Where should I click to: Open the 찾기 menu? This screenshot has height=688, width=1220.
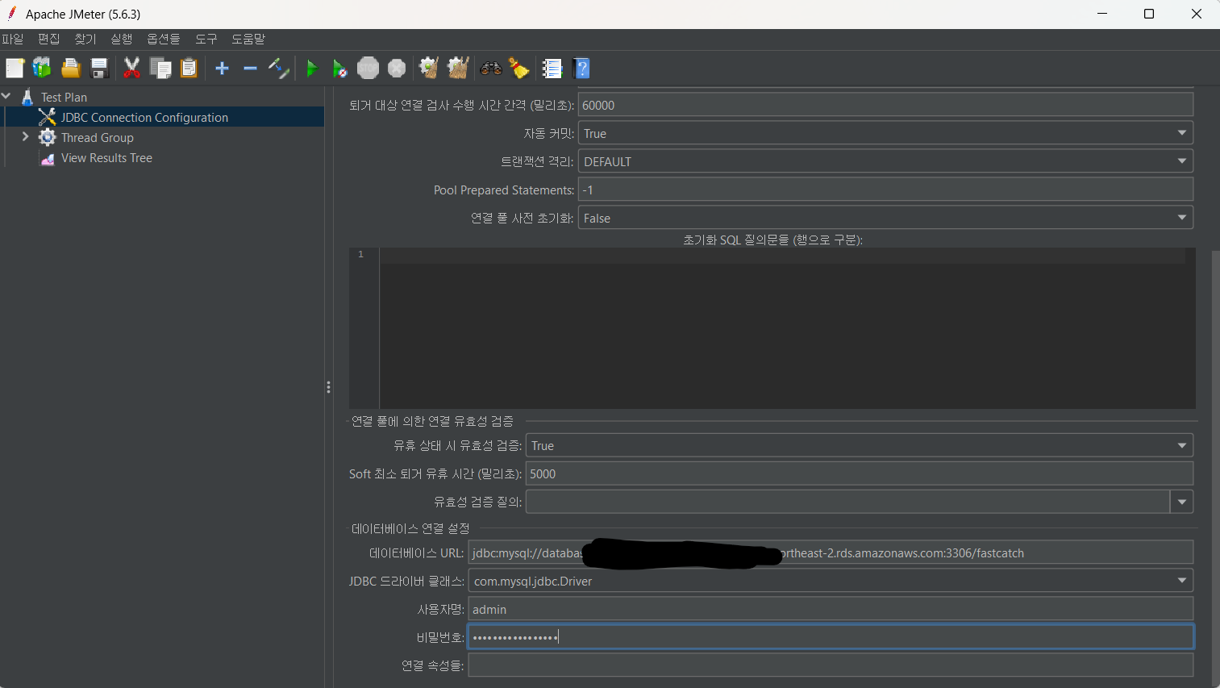85,39
